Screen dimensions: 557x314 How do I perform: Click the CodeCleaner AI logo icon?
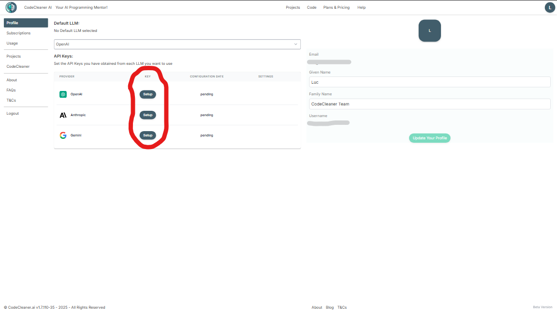[11, 7]
